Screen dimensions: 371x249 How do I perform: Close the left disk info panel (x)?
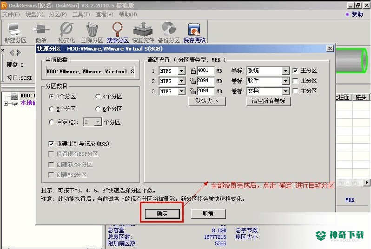pos(3,50)
